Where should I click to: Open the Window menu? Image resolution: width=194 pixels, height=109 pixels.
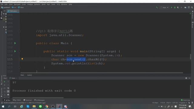point(64,4)
